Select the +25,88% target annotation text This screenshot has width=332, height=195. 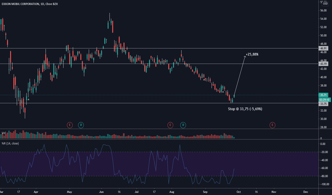(252, 54)
